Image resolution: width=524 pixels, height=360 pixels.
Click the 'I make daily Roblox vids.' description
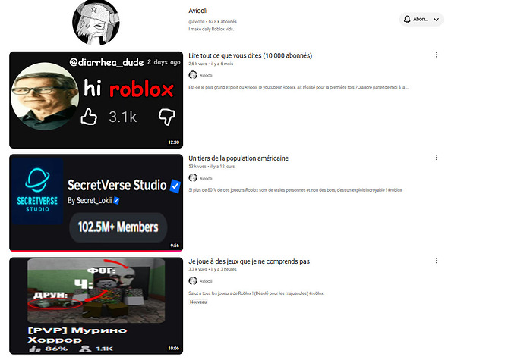tap(211, 29)
